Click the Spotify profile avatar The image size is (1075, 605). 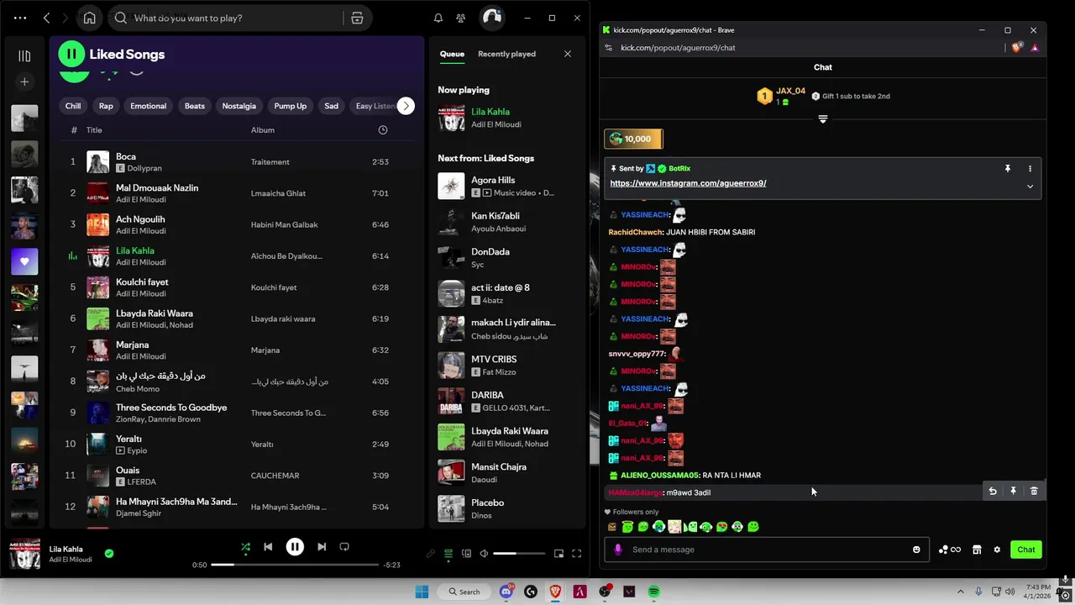[x=491, y=18]
